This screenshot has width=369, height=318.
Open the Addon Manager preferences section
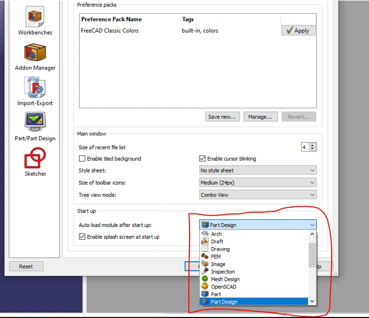coord(35,57)
